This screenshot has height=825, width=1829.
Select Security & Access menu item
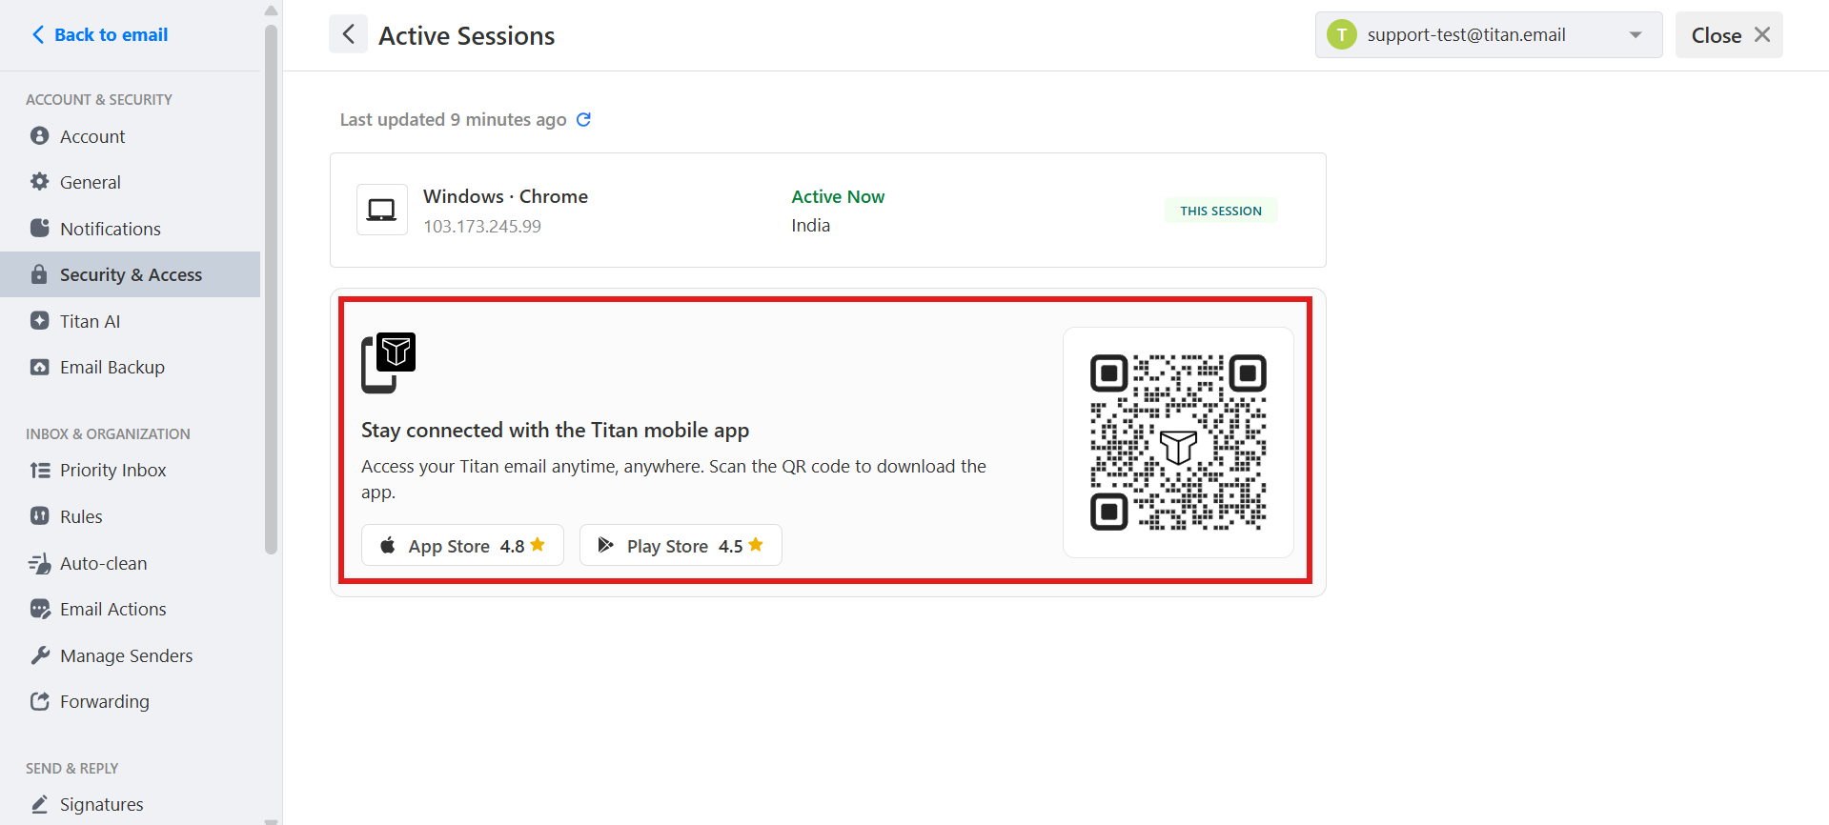click(x=131, y=274)
